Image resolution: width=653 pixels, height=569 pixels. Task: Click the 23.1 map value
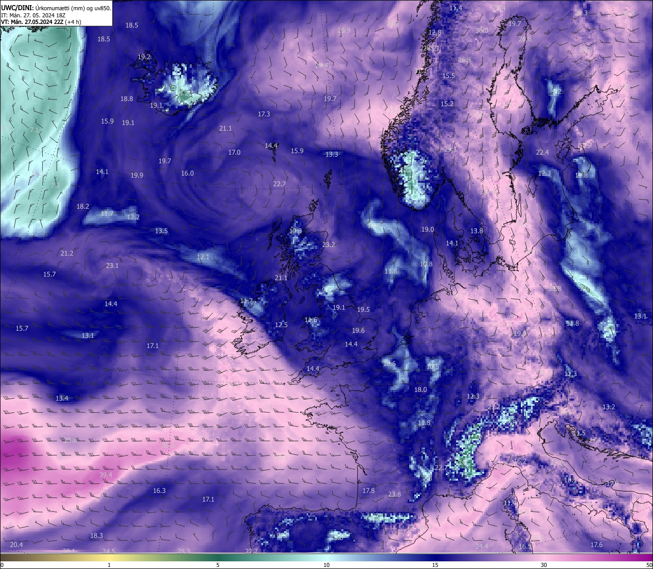[112, 265]
